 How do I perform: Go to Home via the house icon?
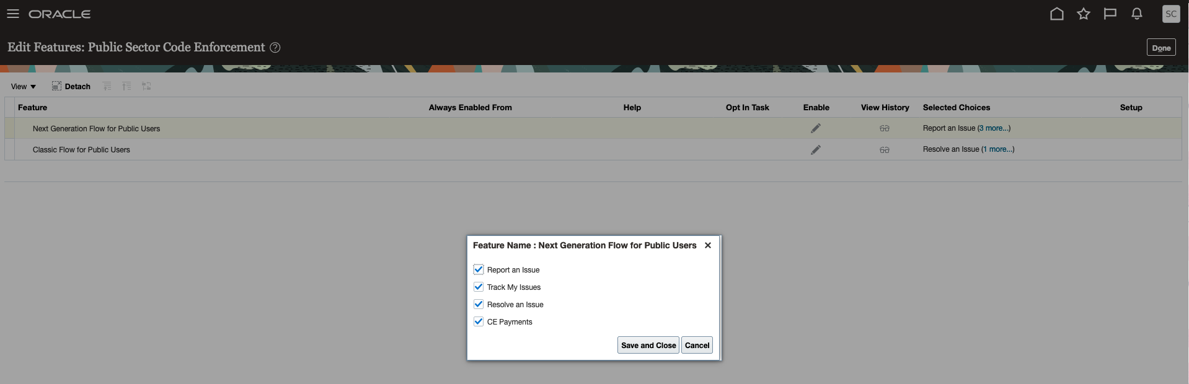(x=1057, y=14)
